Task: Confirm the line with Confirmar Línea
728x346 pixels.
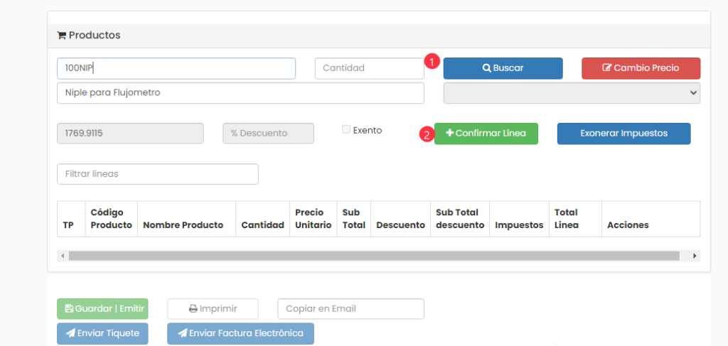Action: [486, 134]
